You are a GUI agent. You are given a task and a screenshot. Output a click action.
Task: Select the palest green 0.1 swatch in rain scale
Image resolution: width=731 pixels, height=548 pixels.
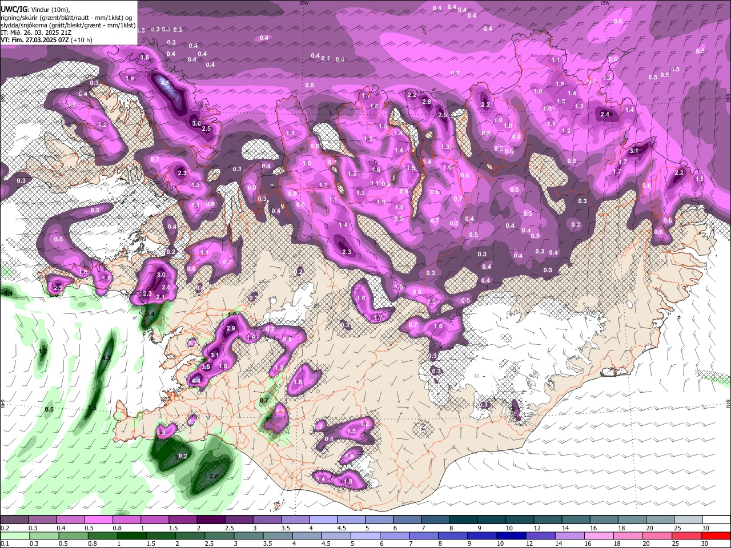coord(14,535)
